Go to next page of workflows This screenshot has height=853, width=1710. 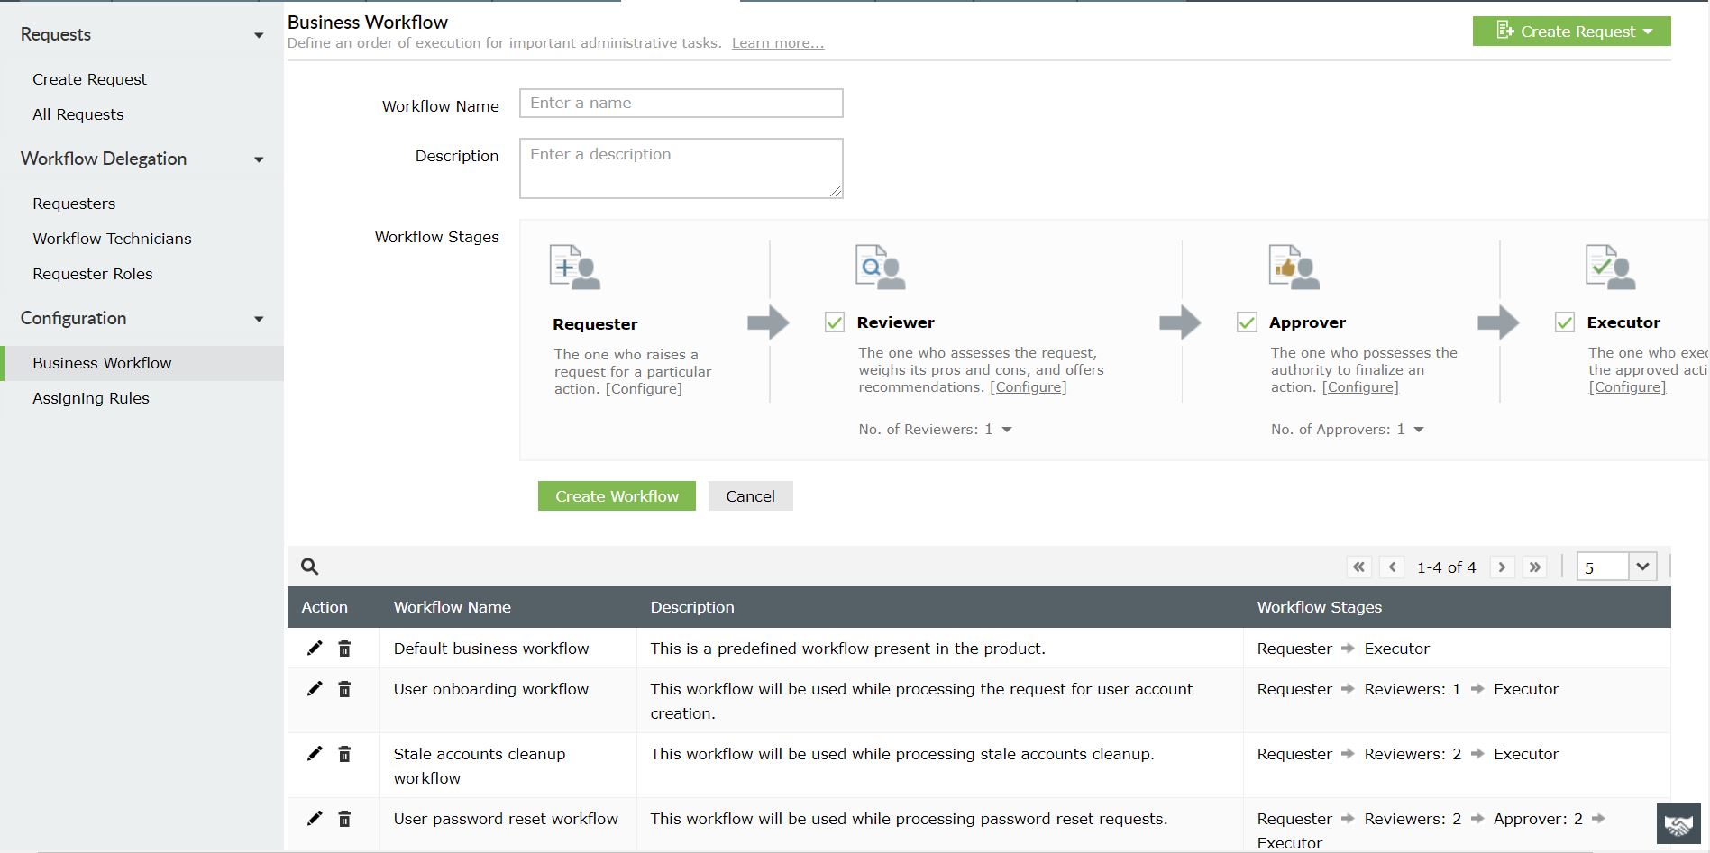tap(1502, 567)
